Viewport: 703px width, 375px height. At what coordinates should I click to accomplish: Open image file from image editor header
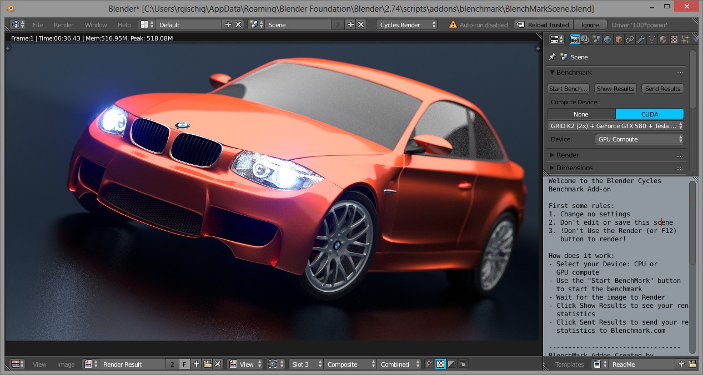[207, 364]
